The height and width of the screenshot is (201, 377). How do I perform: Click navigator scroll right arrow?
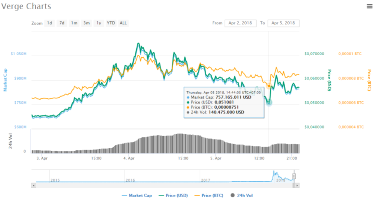tap(297, 185)
